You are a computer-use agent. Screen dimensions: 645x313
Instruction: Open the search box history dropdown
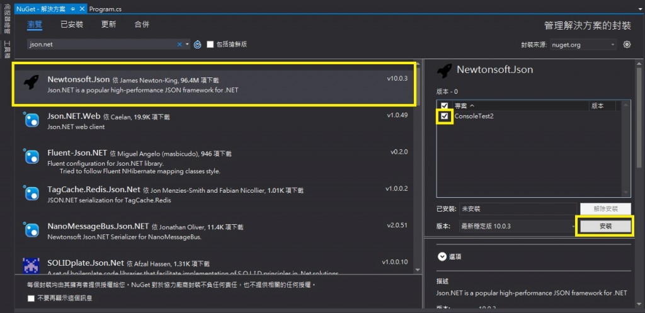[x=187, y=45]
